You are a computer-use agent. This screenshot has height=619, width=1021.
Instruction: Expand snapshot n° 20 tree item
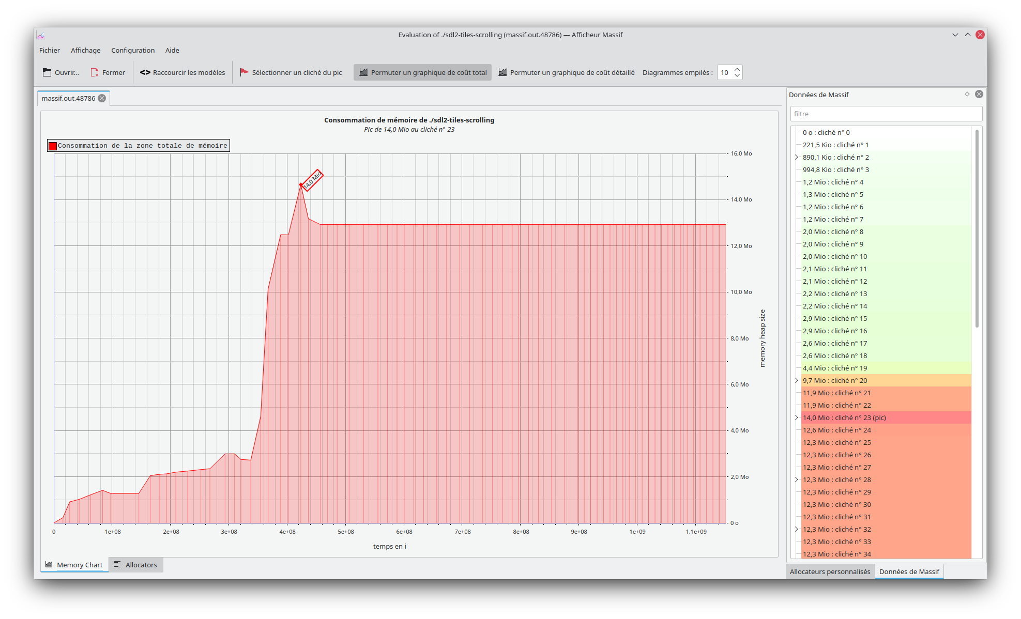[x=797, y=380]
